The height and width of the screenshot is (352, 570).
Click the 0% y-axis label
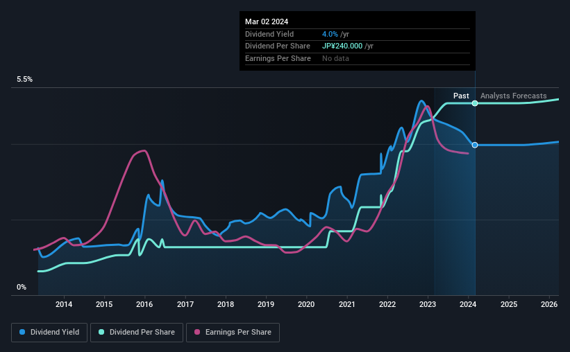pyautogui.click(x=22, y=288)
